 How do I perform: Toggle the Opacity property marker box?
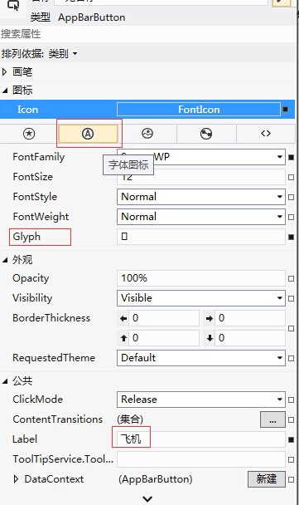pyautogui.click(x=292, y=278)
